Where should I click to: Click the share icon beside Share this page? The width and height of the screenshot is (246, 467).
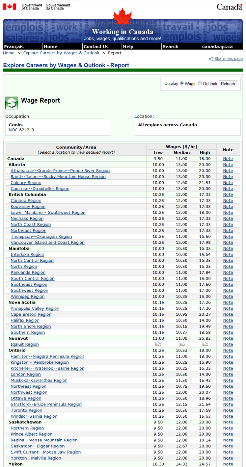click(x=211, y=59)
